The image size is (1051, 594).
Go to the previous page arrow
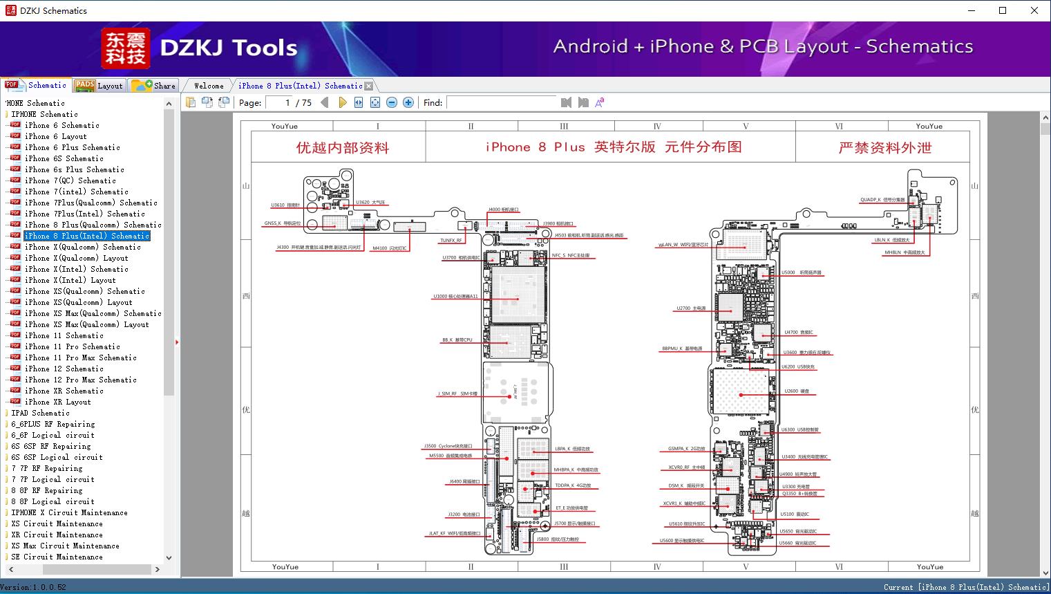point(325,102)
